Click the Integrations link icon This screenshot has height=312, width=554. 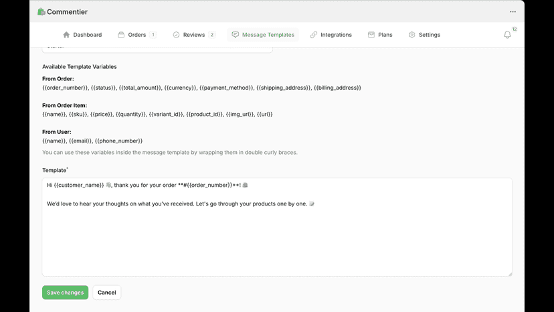click(314, 35)
